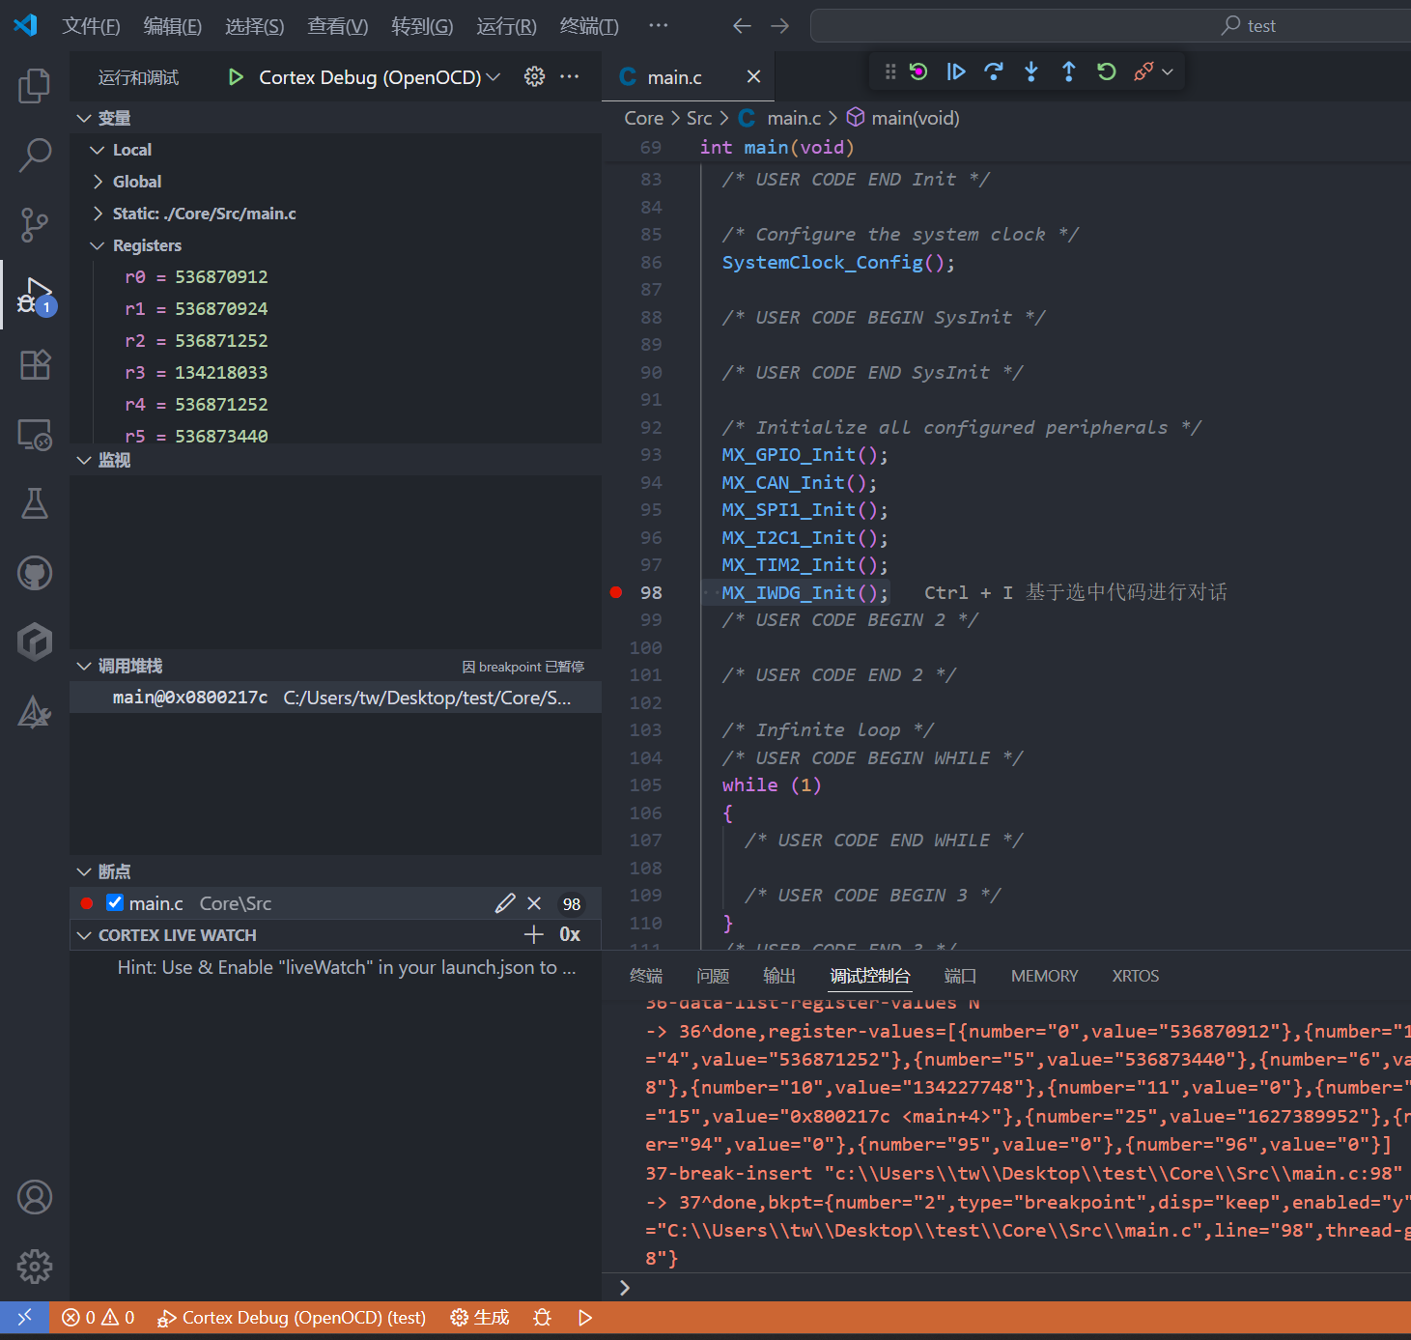This screenshot has height=1340, width=1411.
Task: Remove the main.c breakpoint with X icon
Action: tap(534, 903)
